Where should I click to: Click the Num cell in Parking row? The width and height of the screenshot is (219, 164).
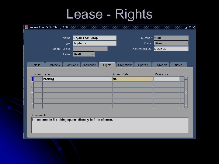pyautogui.click(x=38, y=79)
